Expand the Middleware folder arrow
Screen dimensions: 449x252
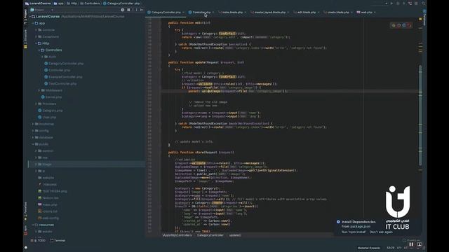coord(39,90)
